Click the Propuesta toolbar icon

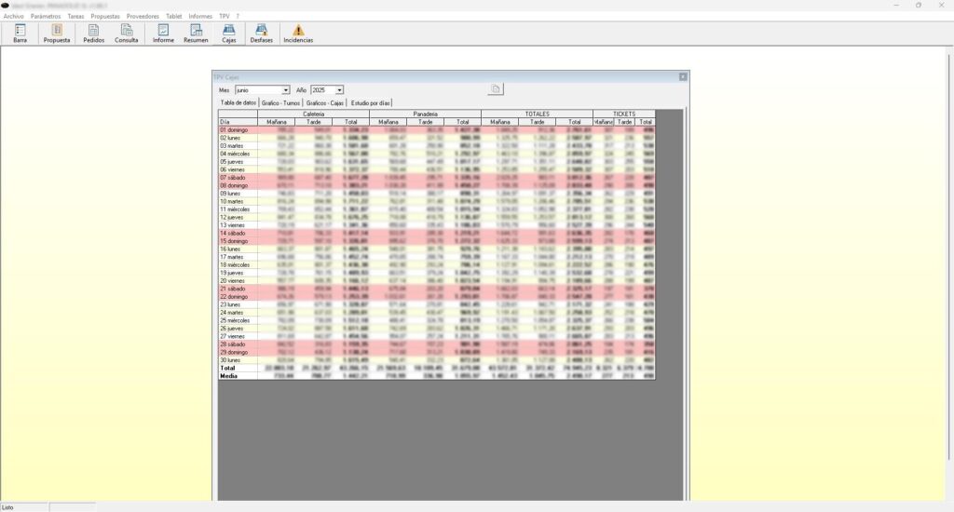tap(57, 34)
